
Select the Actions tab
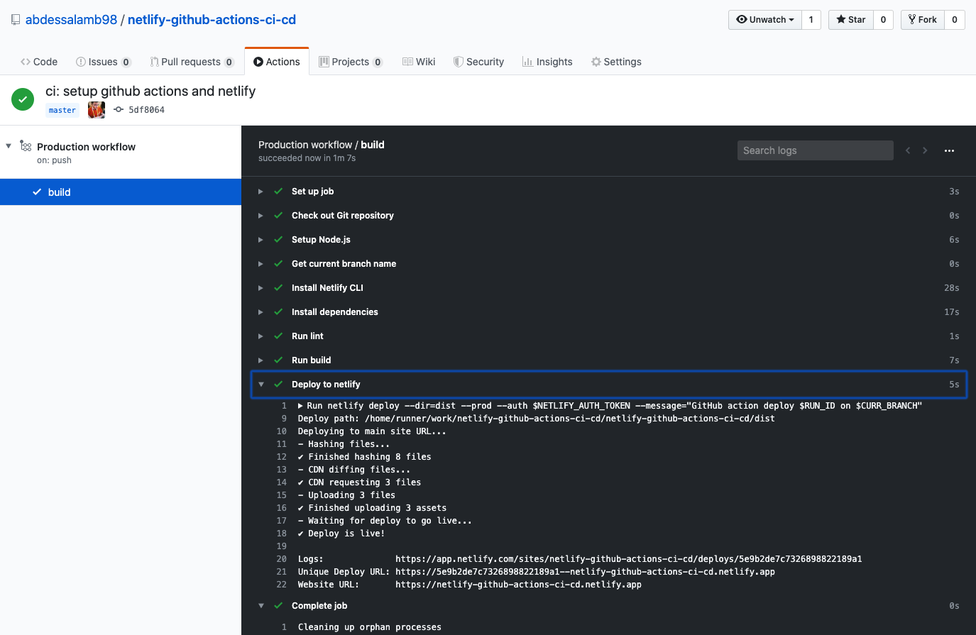click(277, 62)
